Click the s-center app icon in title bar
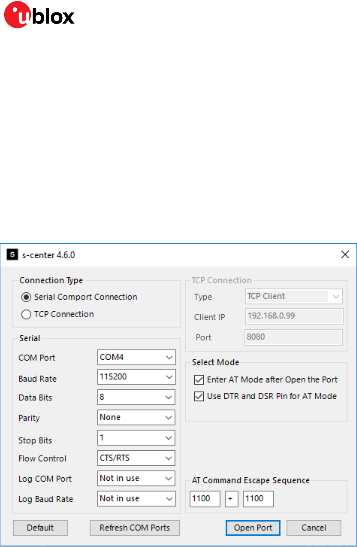Screen dimensions: 357x547 click(12, 255)
